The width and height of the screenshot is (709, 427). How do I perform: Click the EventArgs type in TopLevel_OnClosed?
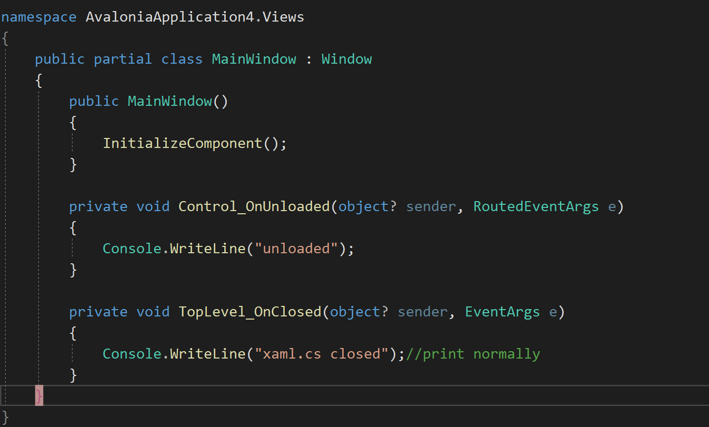coord(502,311)
